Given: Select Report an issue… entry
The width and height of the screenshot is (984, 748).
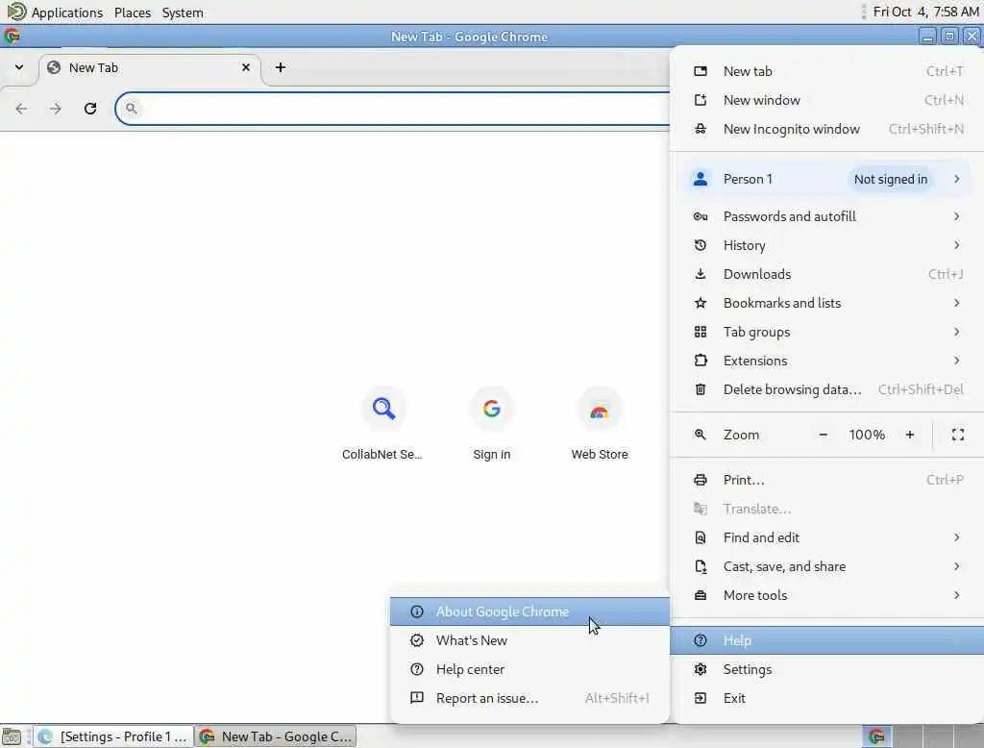Looking at the screenshot, I should point(529,698).
